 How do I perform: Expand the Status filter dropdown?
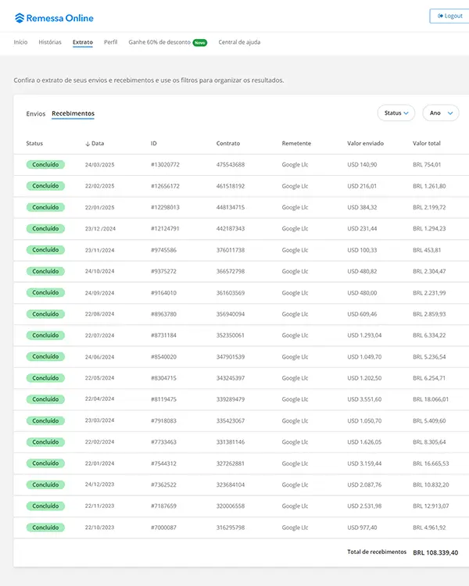coord(396,113)
